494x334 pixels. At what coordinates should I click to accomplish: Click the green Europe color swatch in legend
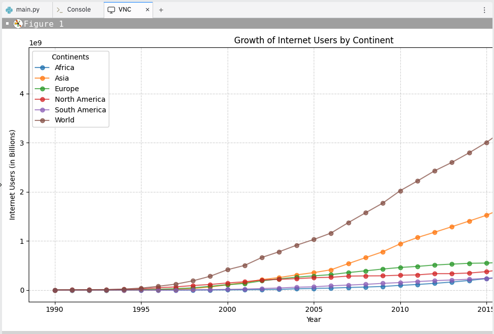pos(43,89)
